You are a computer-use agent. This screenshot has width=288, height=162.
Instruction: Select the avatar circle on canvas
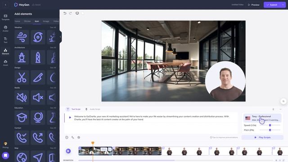pos(225,81)
